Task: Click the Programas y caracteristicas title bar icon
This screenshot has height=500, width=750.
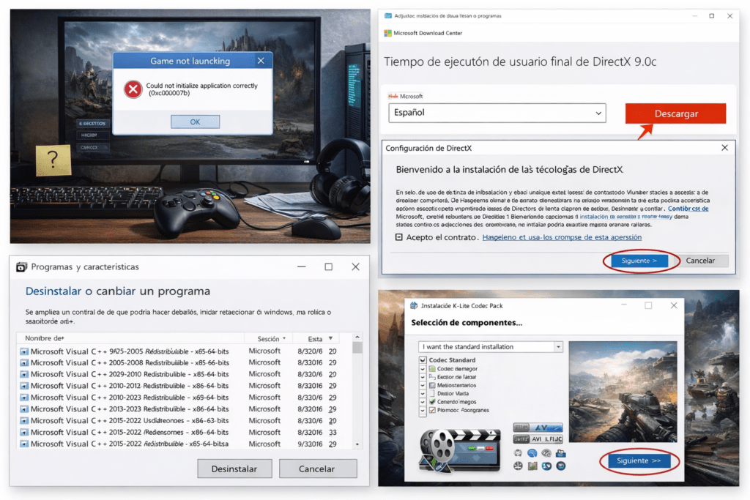Action: 21,266
